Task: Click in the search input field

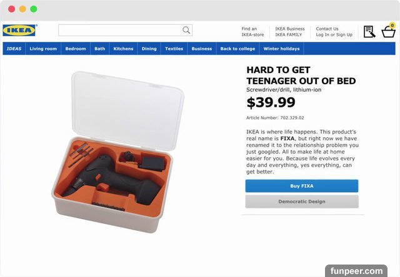Action: (x=120, y=30)
